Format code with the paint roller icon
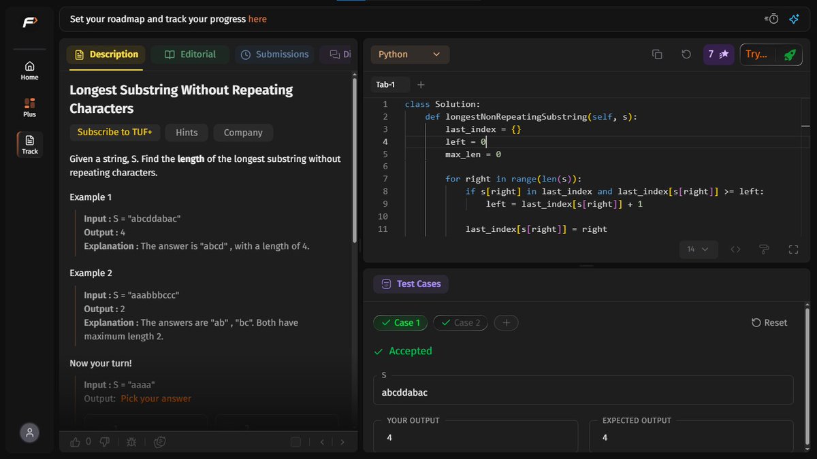The height and width of the screenshot is (459, 817). [764, 250]
